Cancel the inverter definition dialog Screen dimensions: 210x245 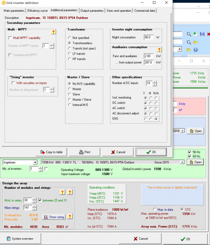118,152
